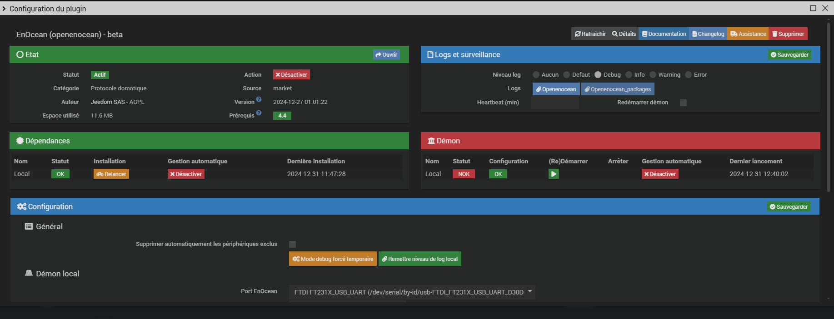Click the red Supprimer trash button
Screen dimensions: 834x319
pyautogui.click(x=788, y=34)
